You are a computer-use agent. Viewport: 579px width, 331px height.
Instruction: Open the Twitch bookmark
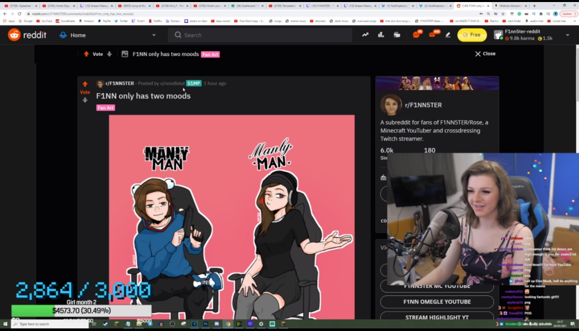point(138,21)
